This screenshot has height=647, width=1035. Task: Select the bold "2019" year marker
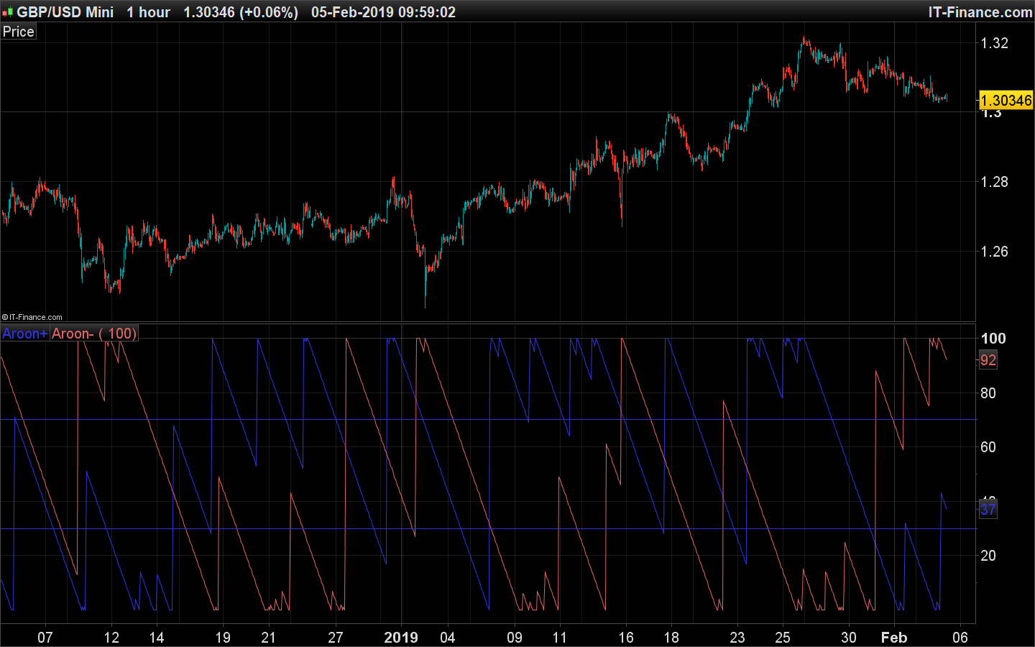(401, 638)
